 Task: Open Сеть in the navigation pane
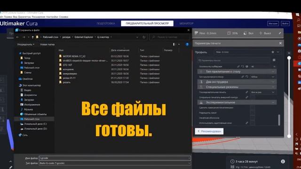(x=23, y=135)
